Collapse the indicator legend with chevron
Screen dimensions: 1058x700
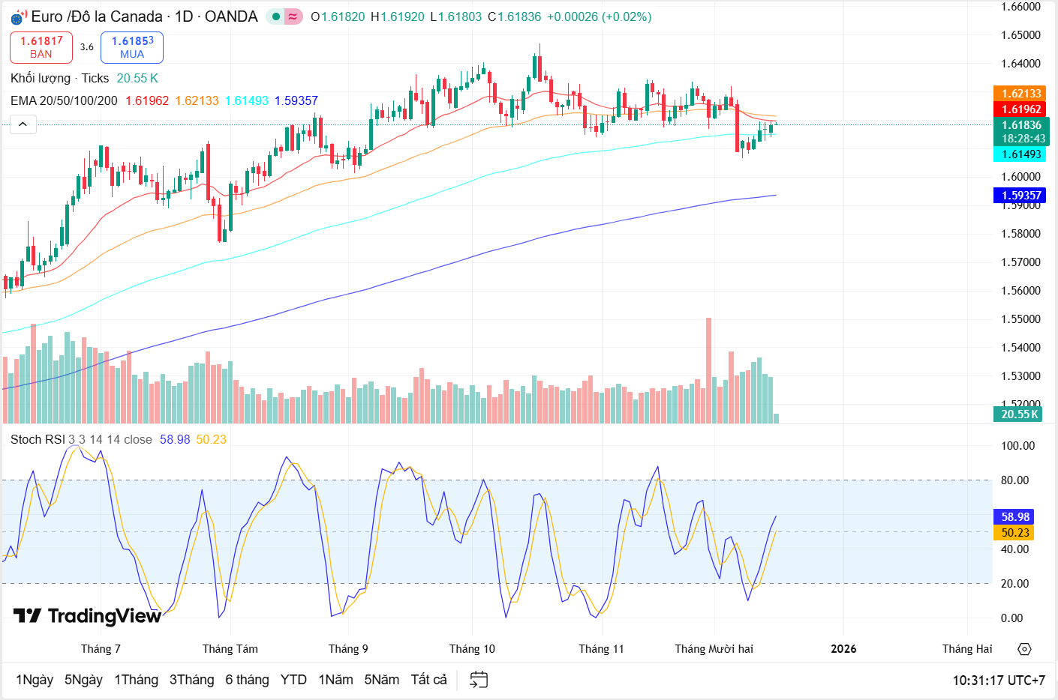click(x=23, y=124)
